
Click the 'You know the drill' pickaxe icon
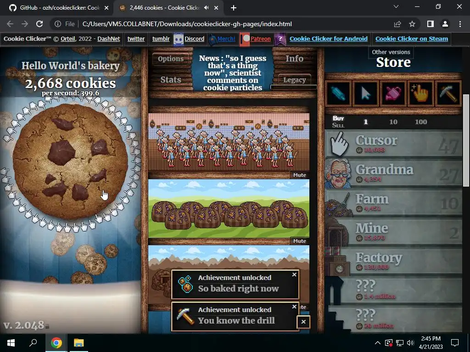[x=185, y=316]
